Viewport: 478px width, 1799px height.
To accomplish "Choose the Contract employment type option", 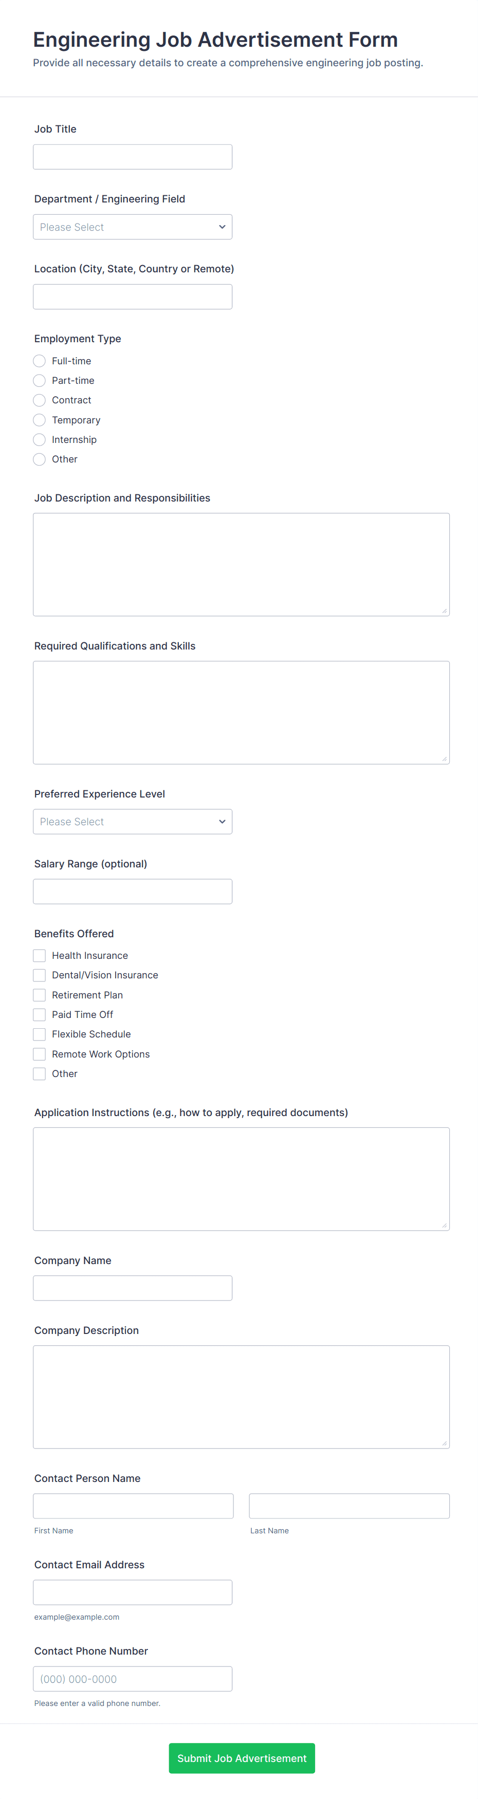I will (40, 400).
